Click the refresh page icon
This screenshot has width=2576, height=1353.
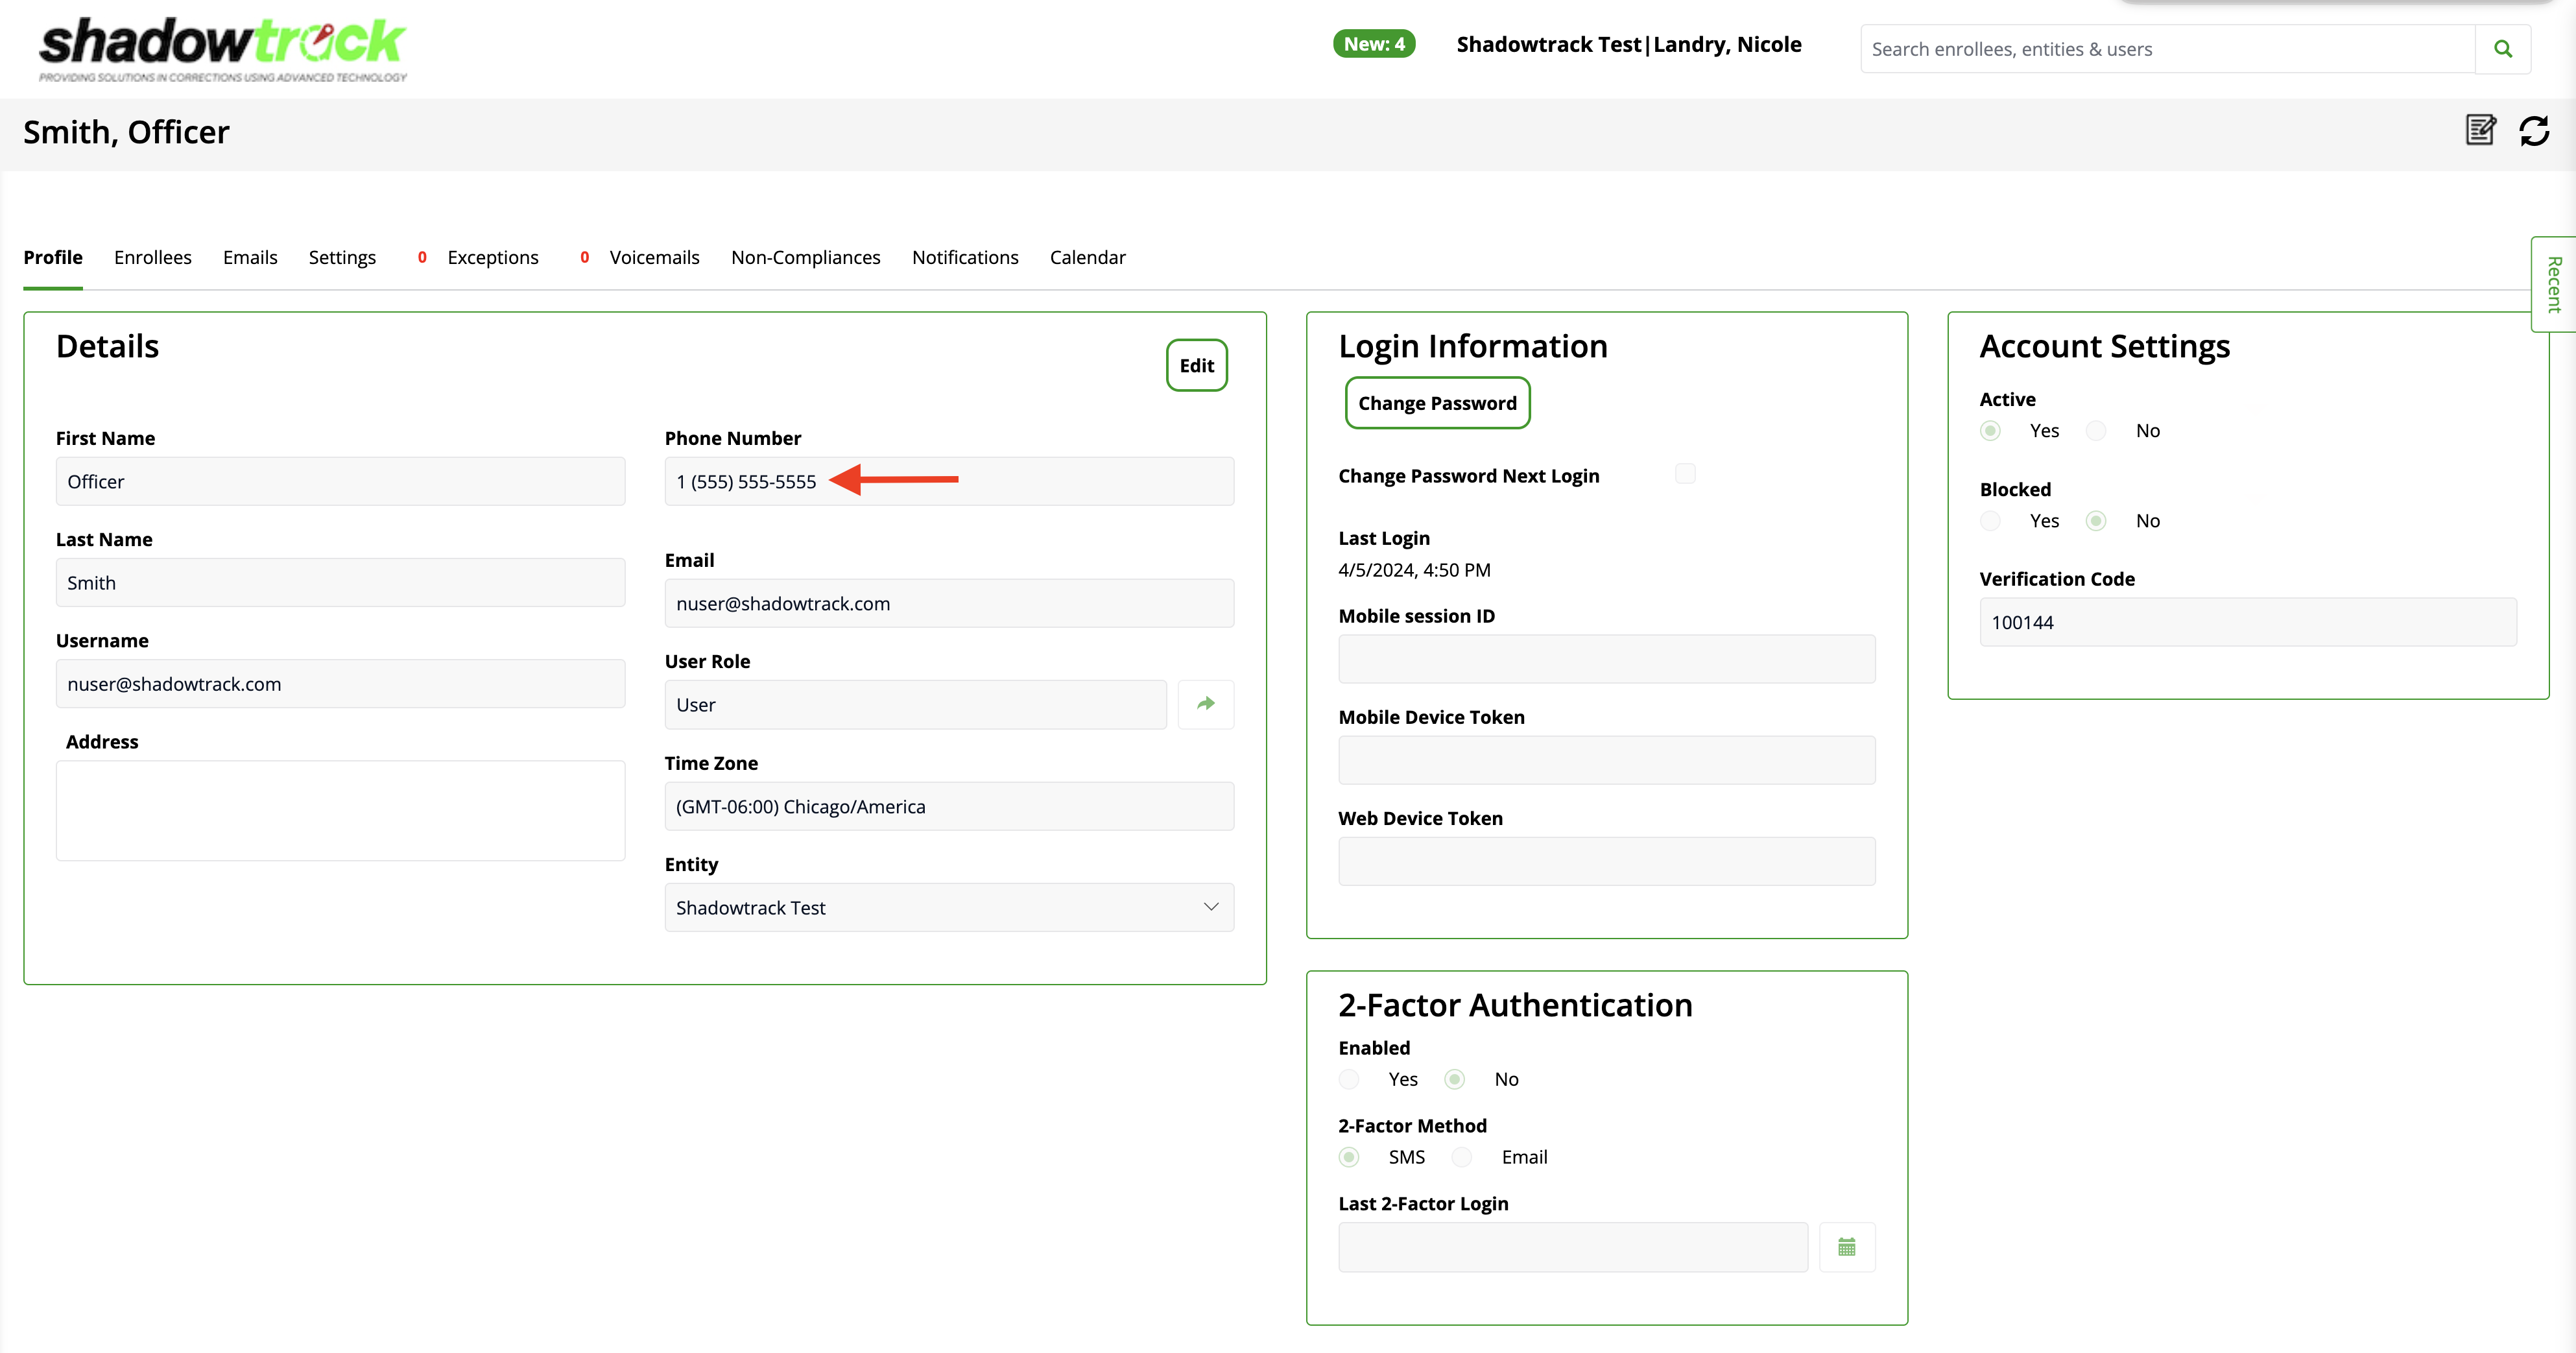(2534, 131)
